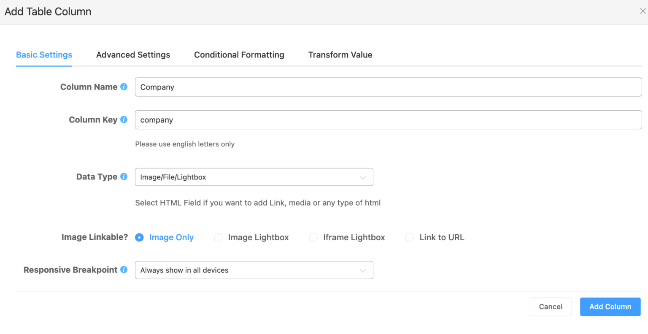Viewport: 648px width, 334px height.
Task: Expand the Responsive Breakpoint dropdown
Action: click(254, 270)
